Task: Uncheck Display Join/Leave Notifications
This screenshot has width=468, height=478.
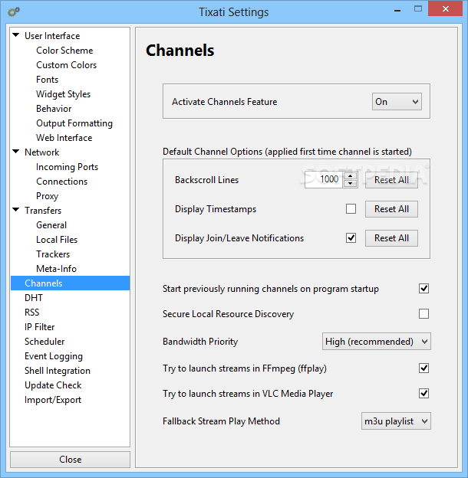Action: [351, 238]
